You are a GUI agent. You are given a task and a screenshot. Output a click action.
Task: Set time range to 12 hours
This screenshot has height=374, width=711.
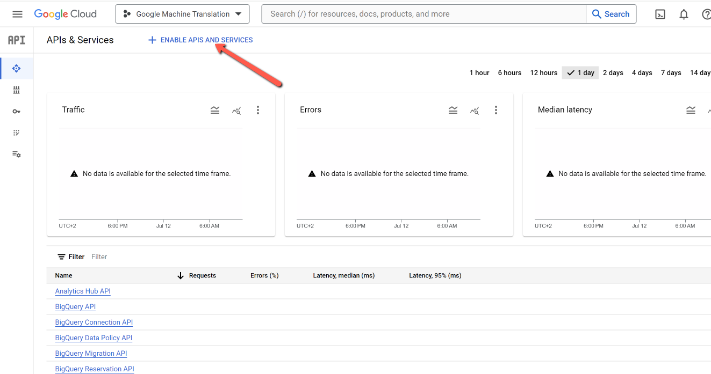[x=544, y=73]
